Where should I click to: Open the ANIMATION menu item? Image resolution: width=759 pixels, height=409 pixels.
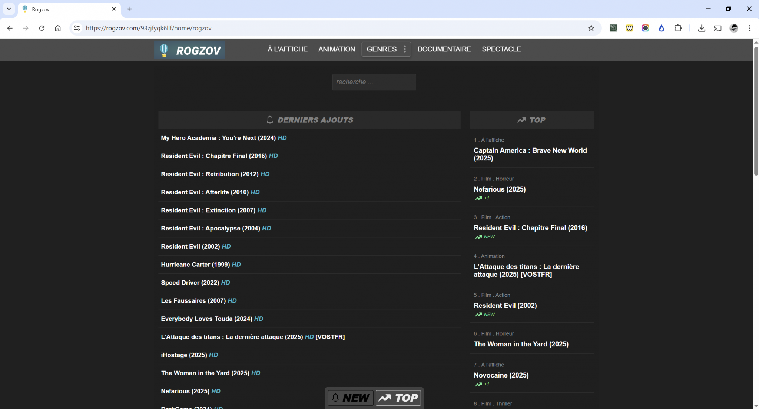pyautogui.click(x=337, y=49)
